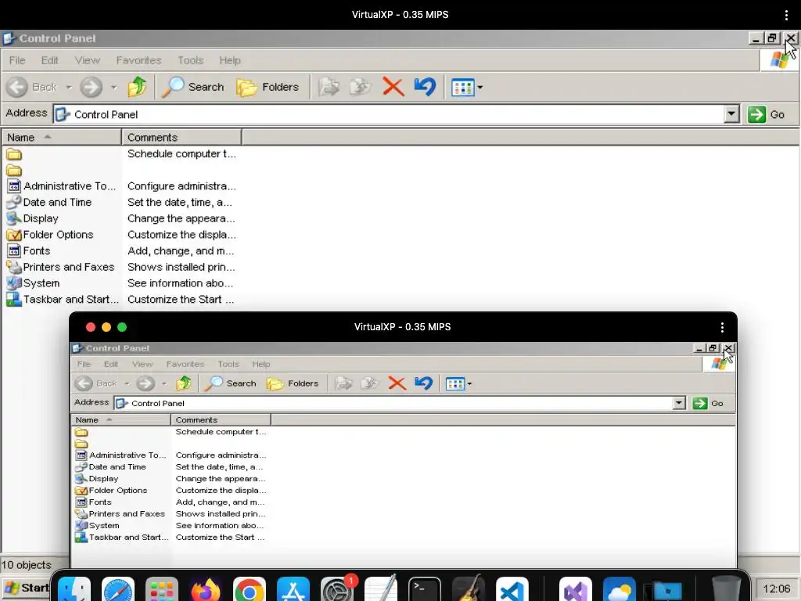The width and height of the screenshot is (801, 601).
Task: Click Views icon in background VirtualXP window
Action: [463, 88]
